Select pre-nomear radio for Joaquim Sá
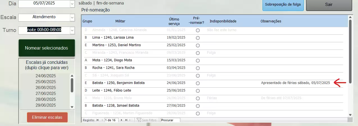 tap(198, 76)
